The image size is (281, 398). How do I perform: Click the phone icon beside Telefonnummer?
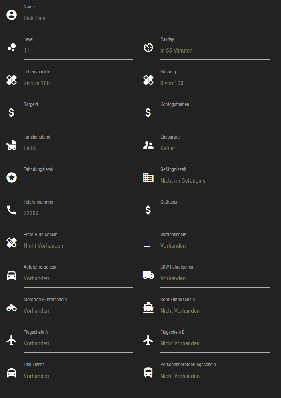click(12, 210)
